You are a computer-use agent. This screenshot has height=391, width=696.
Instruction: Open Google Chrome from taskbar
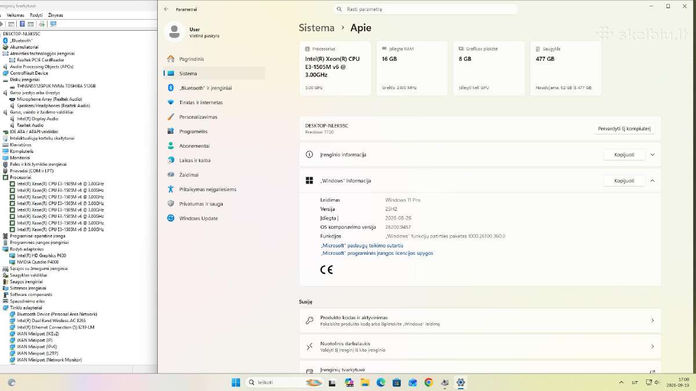coord(429,382)
